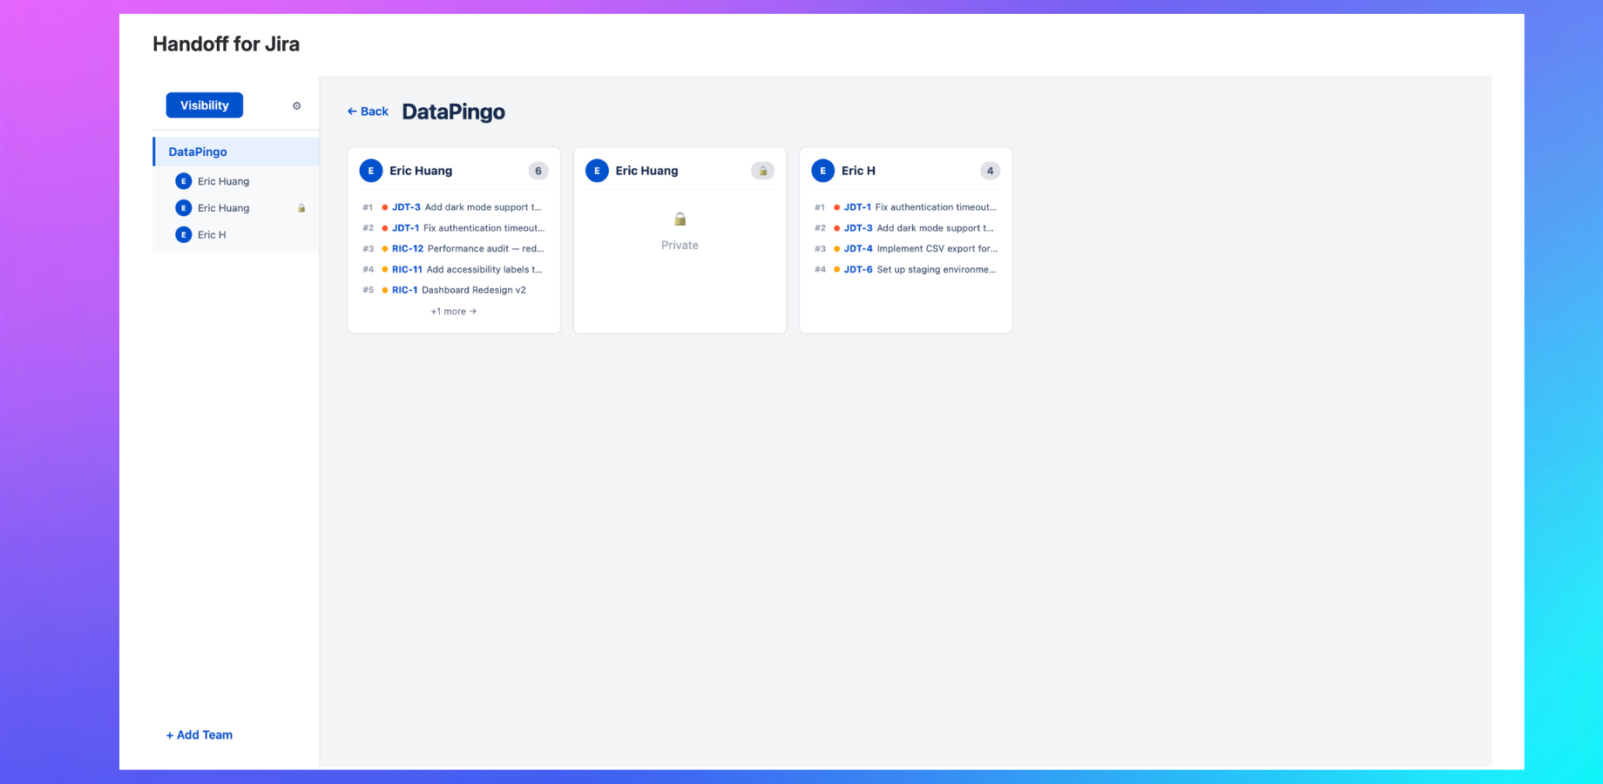The width and height of the screenshot is (1603, 784).
Task: Click the Visibility button
Action: (205, 105)
